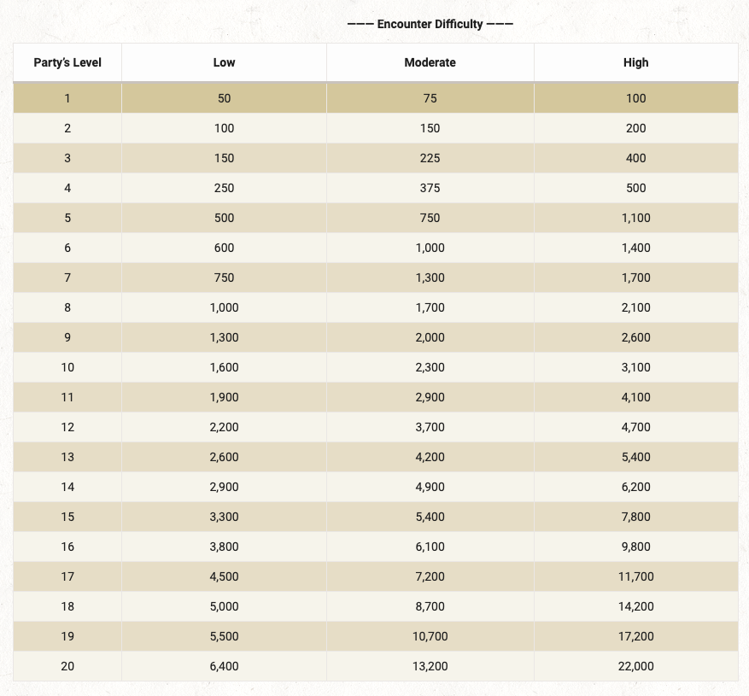
Task: Select party level 20 cell
Action: [x=67, y=666]
